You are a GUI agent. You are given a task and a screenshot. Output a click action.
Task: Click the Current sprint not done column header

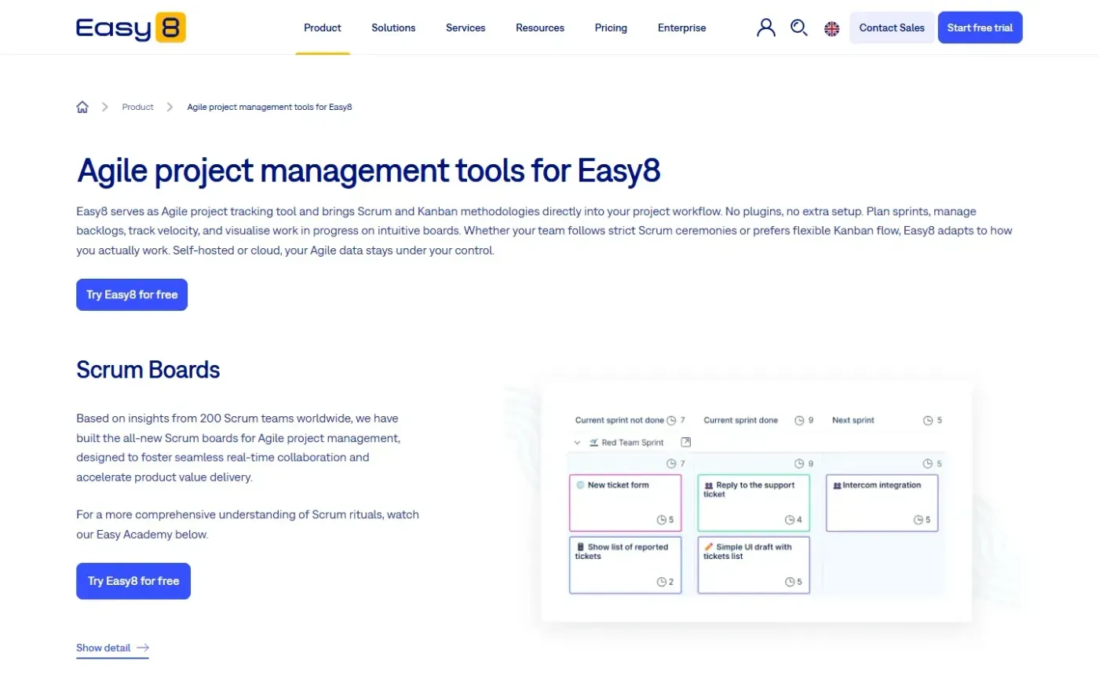pyautogui.click(x=619, y=421)
